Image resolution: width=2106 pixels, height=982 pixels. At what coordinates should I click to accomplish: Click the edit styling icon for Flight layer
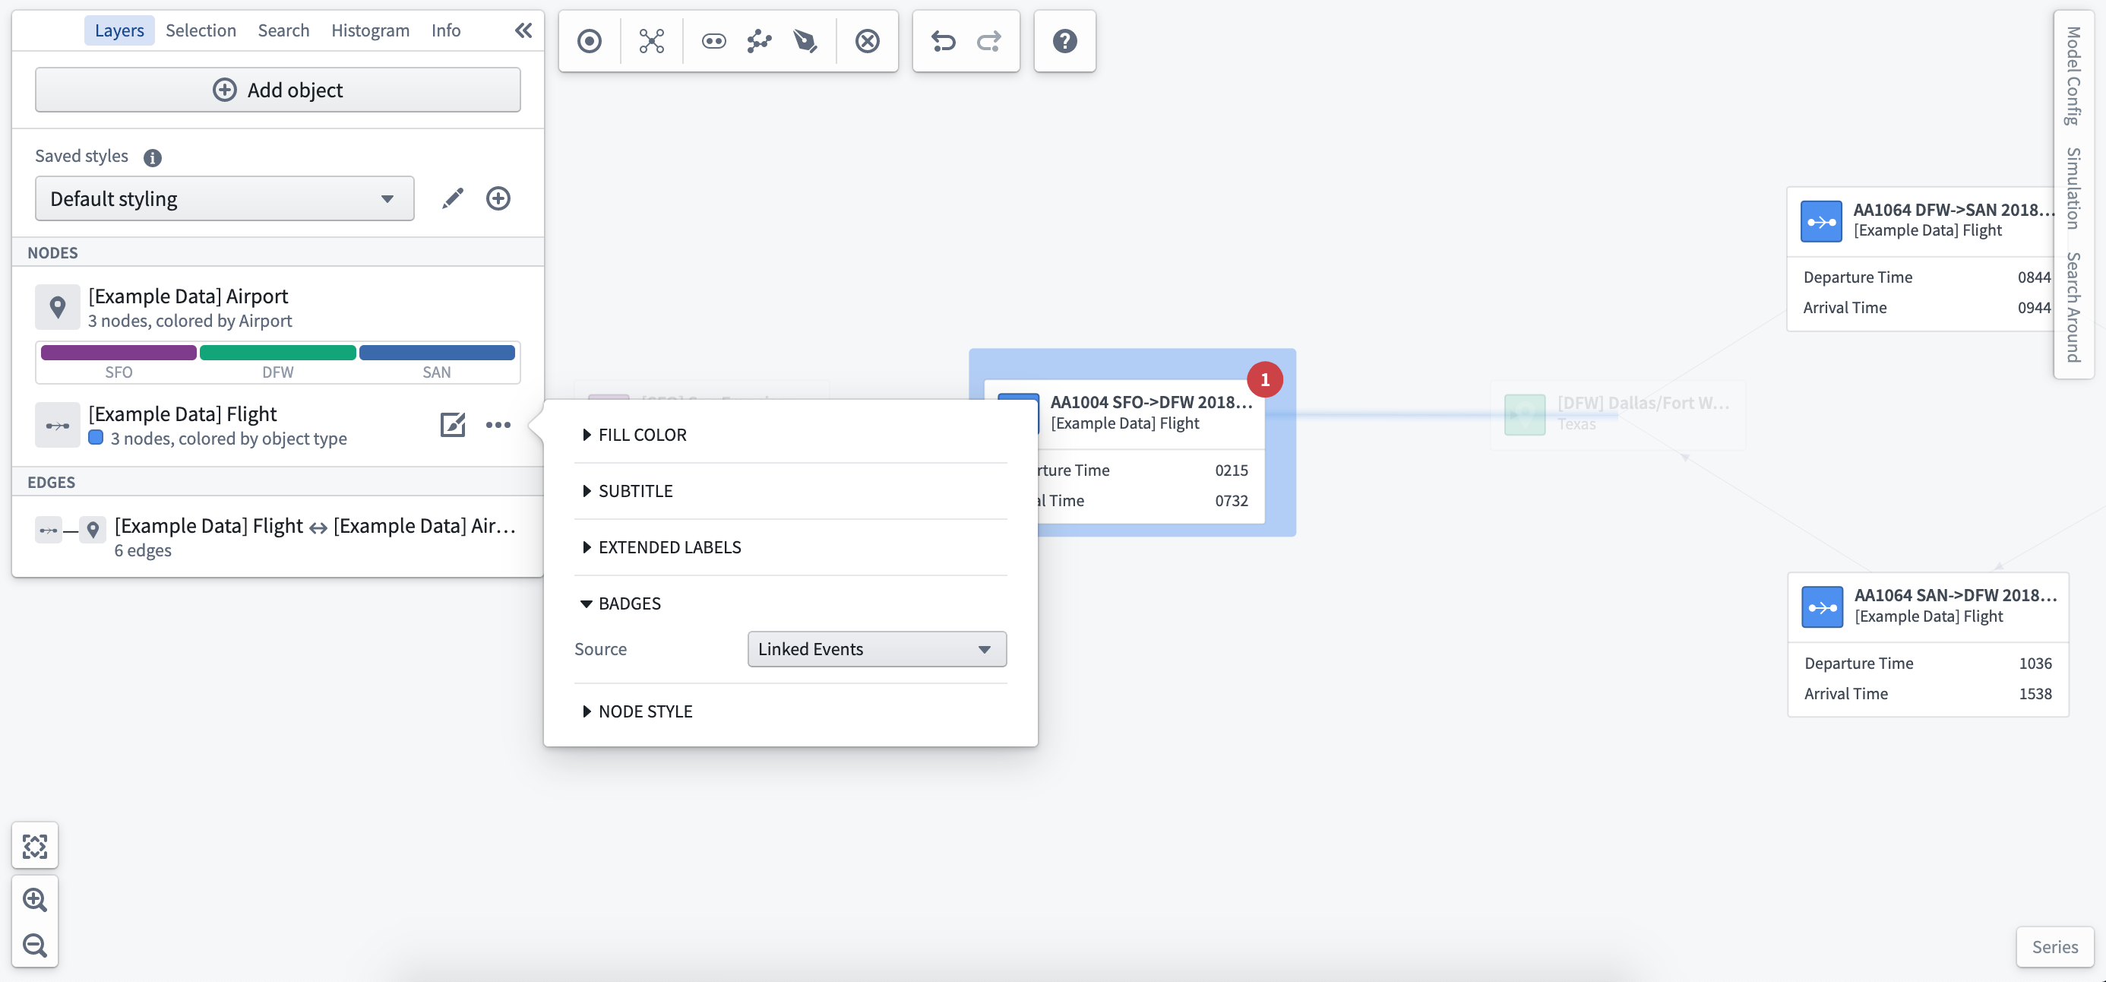click(x=453, y=424)
